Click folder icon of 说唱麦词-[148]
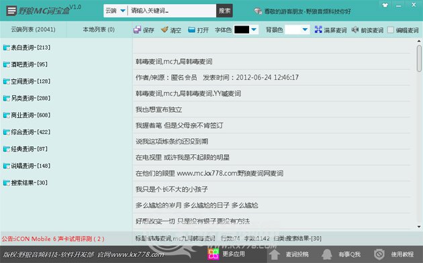Screen dimensions: 423x263 (7, 166)
